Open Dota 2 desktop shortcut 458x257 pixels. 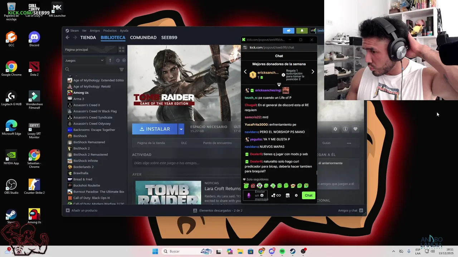(34, 69)
